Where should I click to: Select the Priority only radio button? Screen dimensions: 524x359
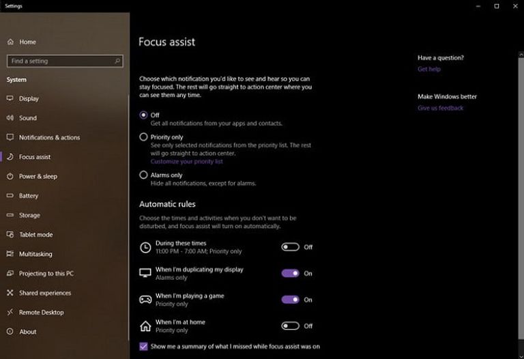tap(143, 137)
